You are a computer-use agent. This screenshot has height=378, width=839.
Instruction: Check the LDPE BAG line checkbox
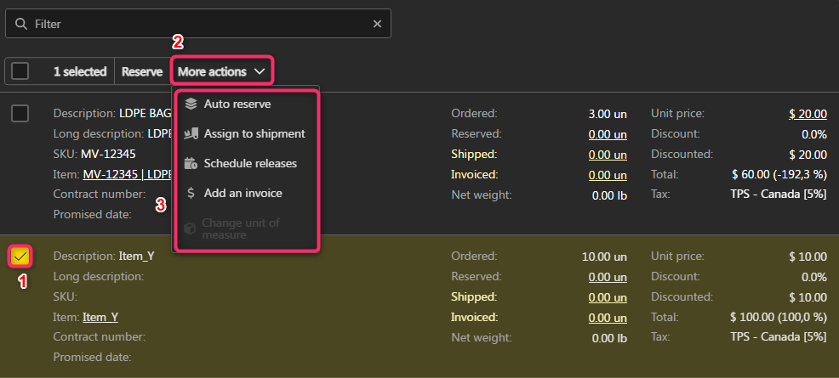tap(20, 114)
